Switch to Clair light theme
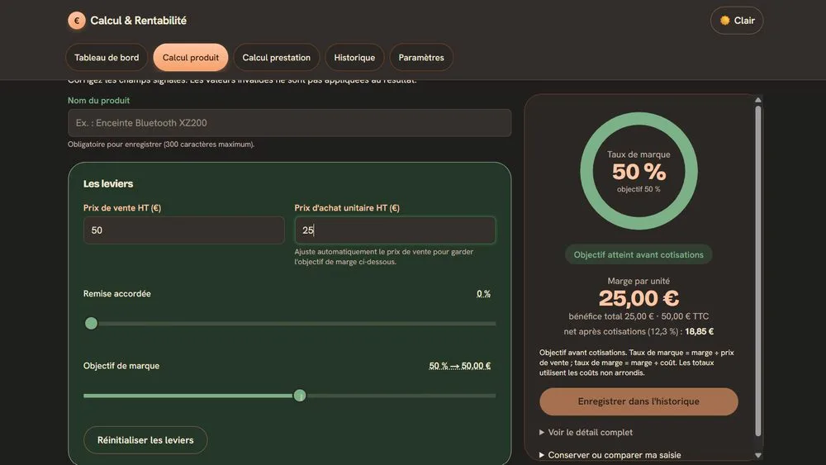The height and width of the screenshot is (465, 826). 737,21
